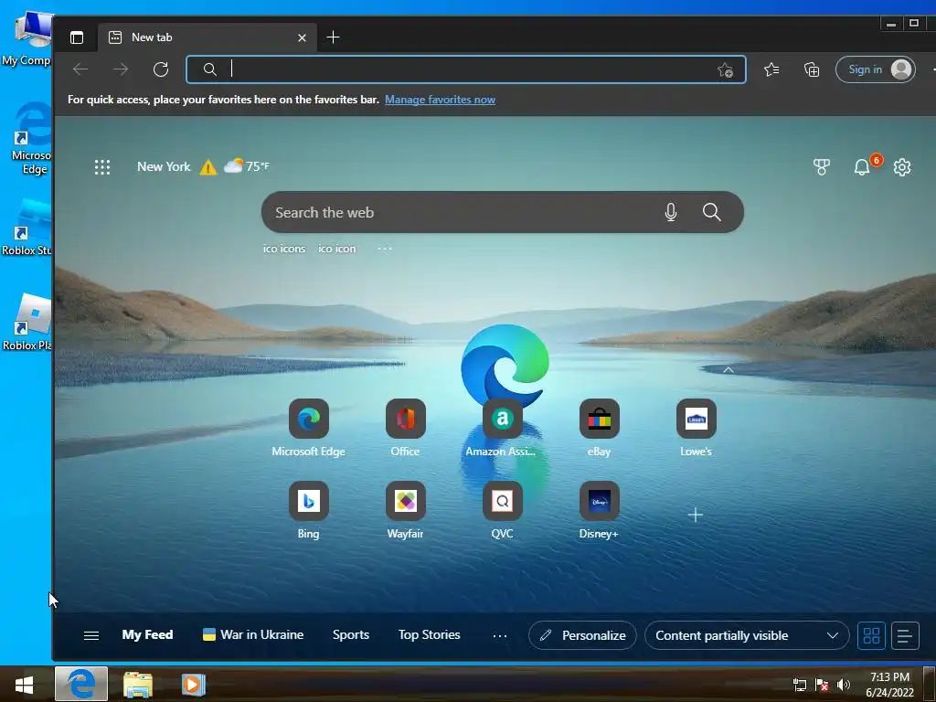This screenshot has height=702, width=936.
Task: Click the network tray icon
Action: click(x=799, y=685)
